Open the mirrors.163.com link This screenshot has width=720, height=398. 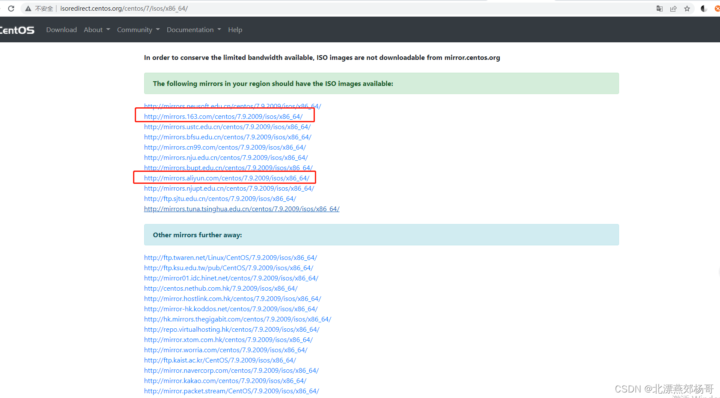pos(223,116)
